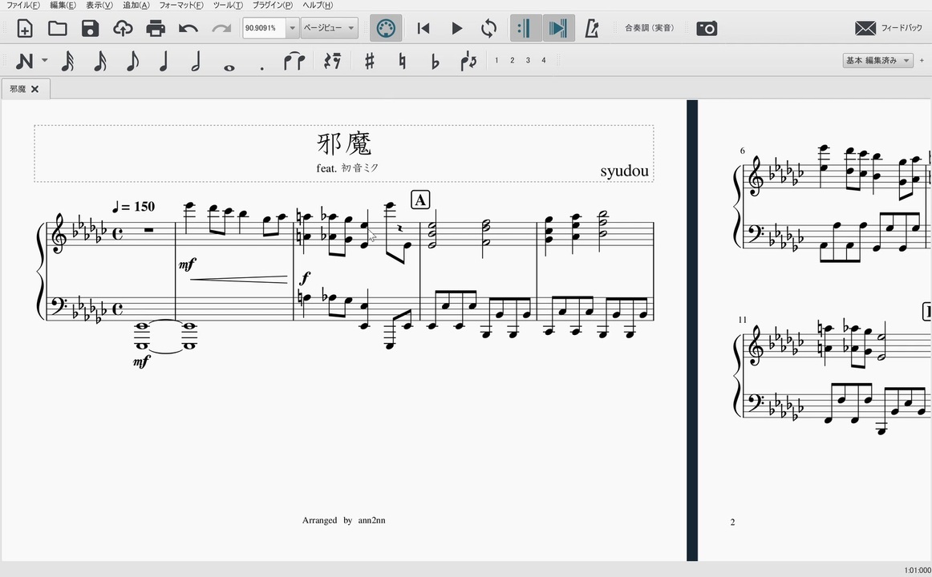Upload the score online via cloud icon
The image size is (932, 577).
click(123, 29)
